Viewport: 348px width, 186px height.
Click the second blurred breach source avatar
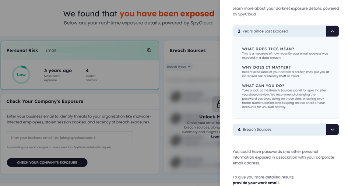pyautogui.click(x=176, y=118)
